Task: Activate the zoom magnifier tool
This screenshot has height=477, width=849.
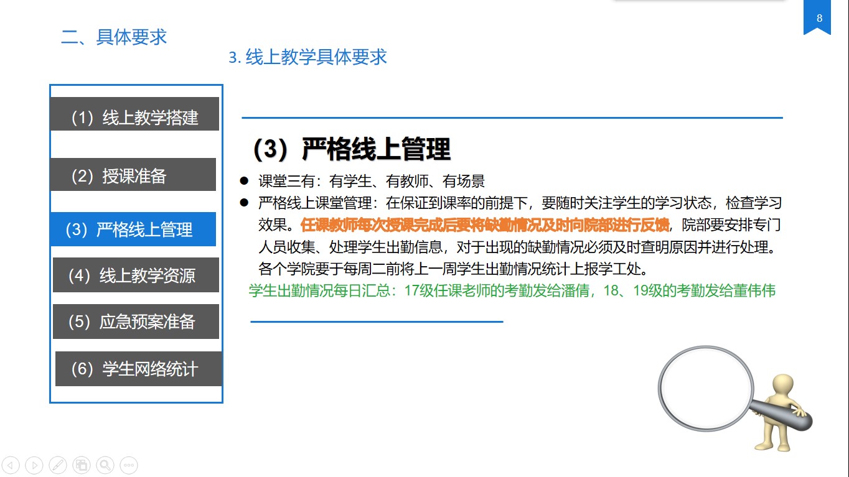Action: 105,465
